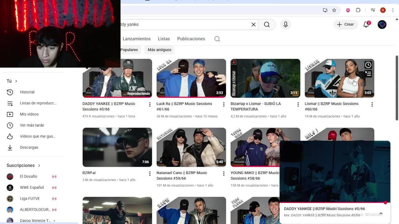Click the Natanael Cano BZRP Sessions title
The height and width of the screenshot is (224, 399).
(x=182, y=175)
